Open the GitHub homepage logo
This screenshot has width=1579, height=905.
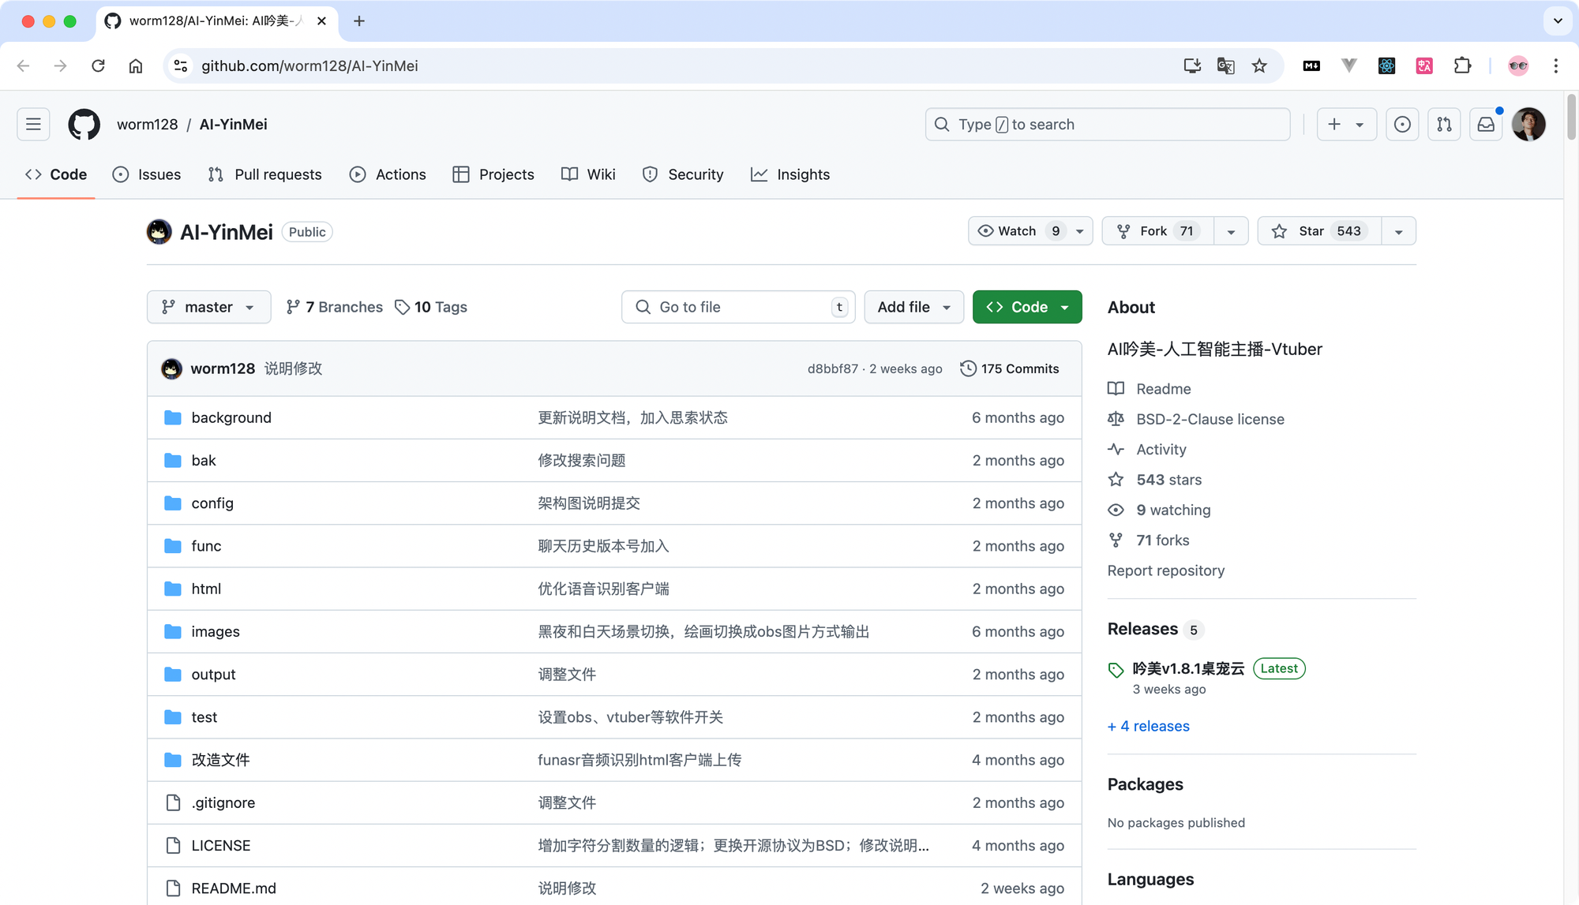pos(84,125)
